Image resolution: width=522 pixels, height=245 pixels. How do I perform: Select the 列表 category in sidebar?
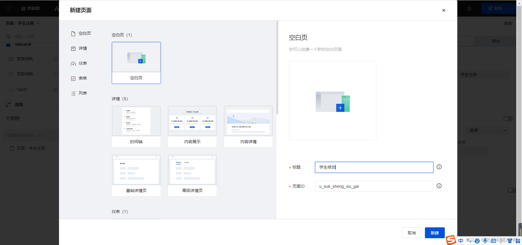click(79, 93)
